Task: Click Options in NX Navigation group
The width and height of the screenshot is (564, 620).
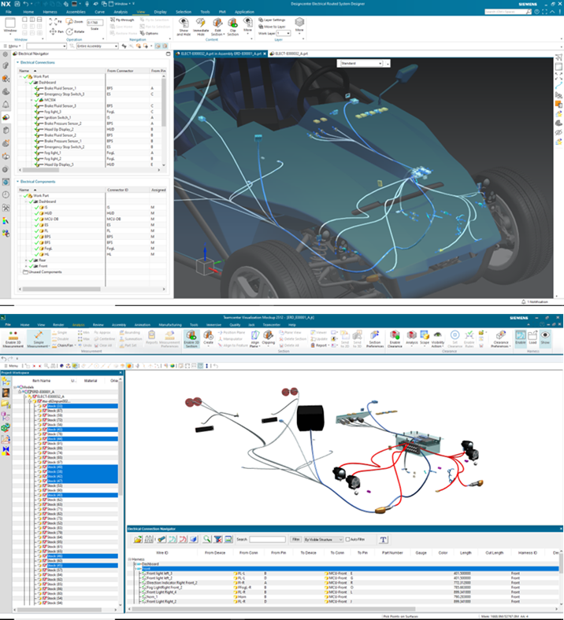Action: click(x=149, y=33)
